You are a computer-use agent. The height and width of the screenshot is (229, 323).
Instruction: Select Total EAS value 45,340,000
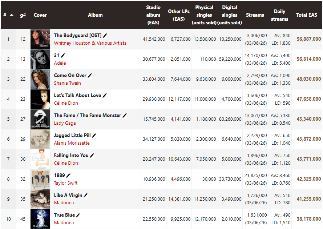(x=308, y=119)
